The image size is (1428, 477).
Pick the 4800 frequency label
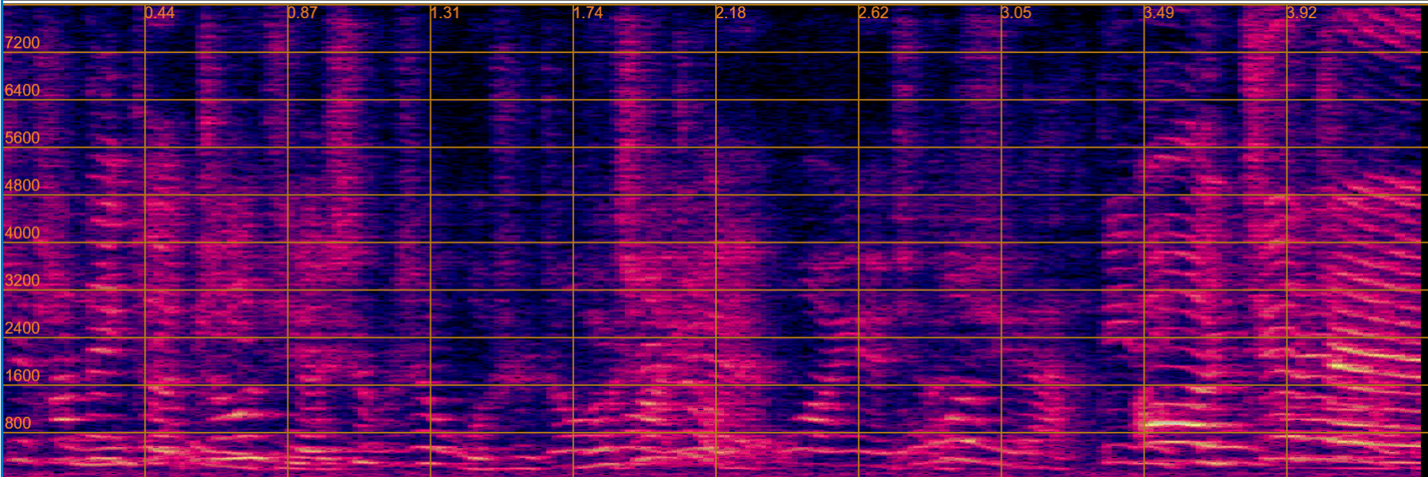pyautogui.click(x=22, y=185)
